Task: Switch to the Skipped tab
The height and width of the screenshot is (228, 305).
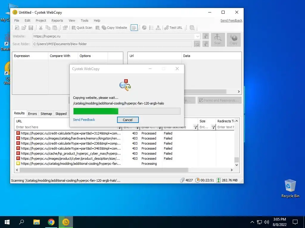Action: pos(61,114)
